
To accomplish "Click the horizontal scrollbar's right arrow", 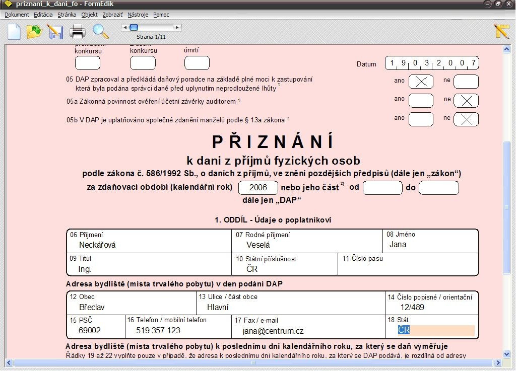I will [x=498, y=363].
